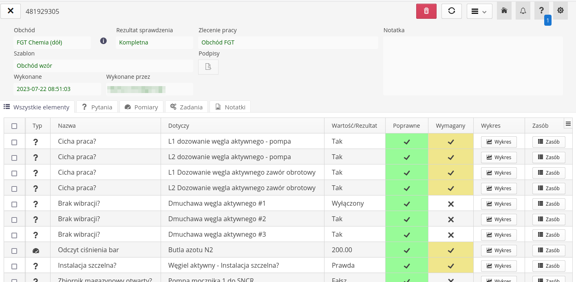
Task: Click the red trash delete button
Action: point(426,11)
